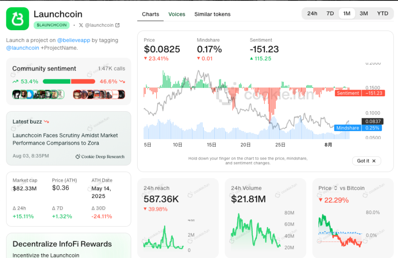Select the Charts tab

150,14
